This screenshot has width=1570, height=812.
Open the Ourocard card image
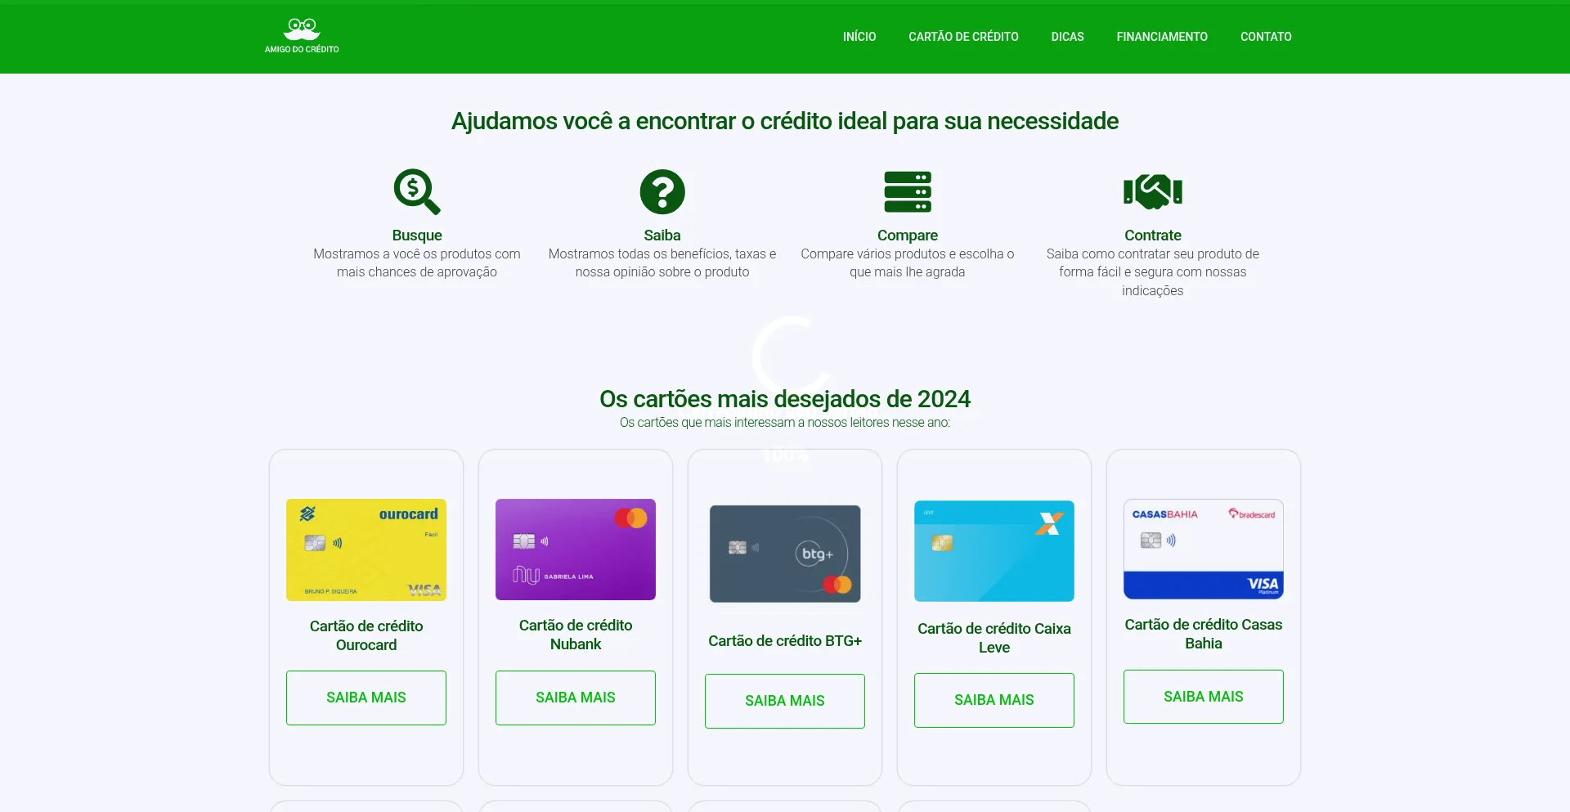point(366,550)
